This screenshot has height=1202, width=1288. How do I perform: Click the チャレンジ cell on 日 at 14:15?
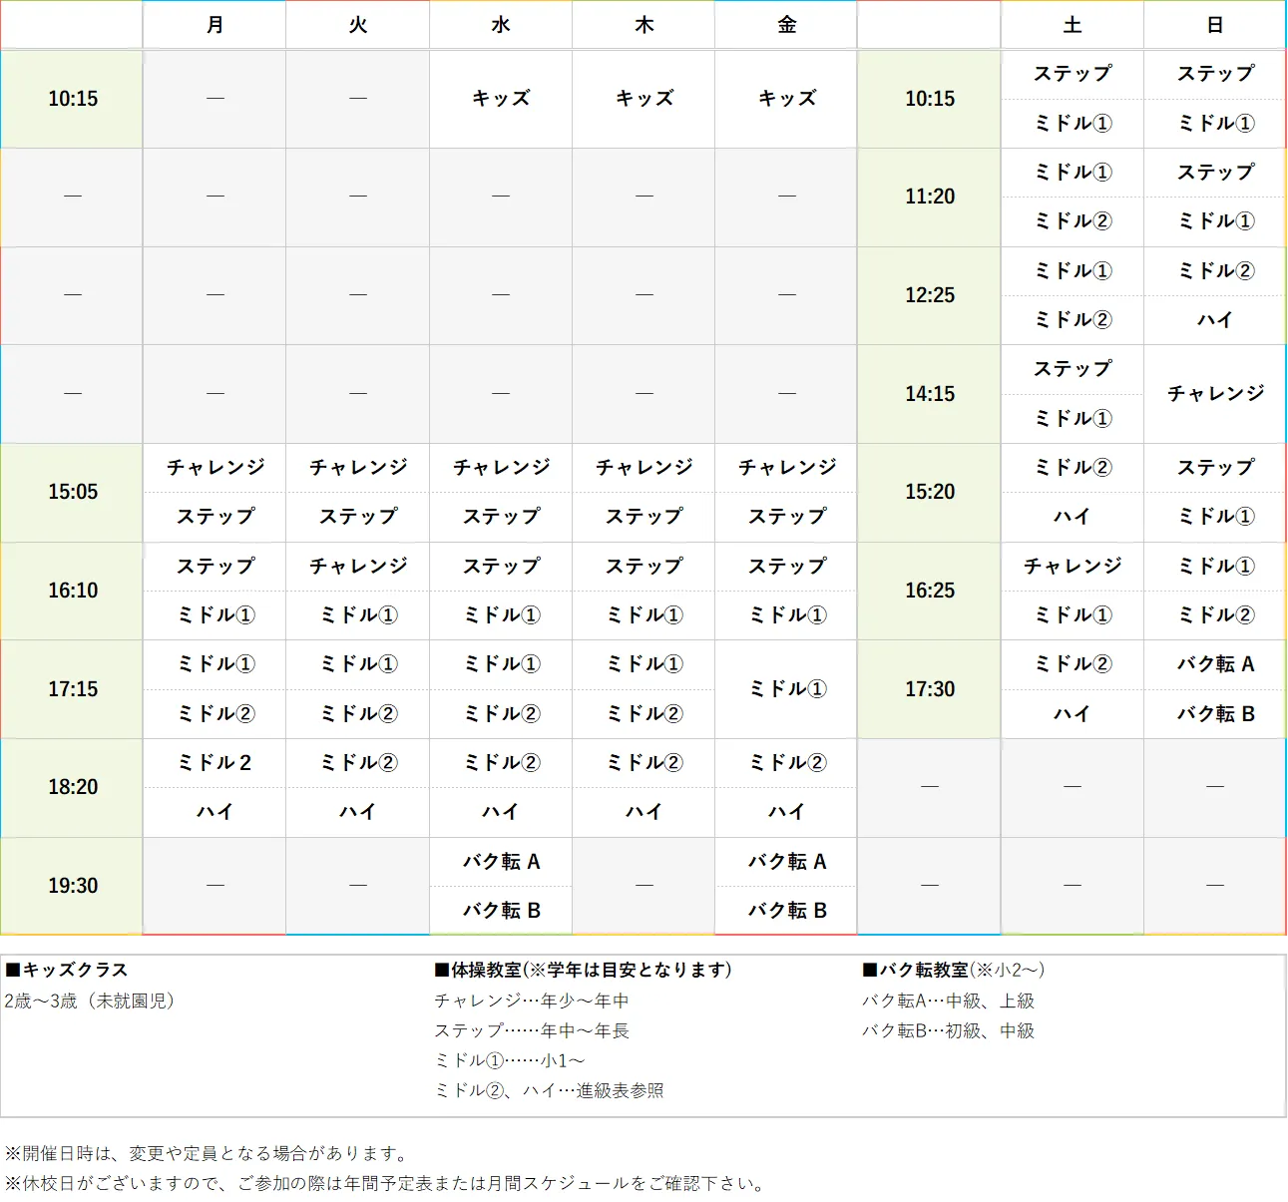coord(1213,393)
